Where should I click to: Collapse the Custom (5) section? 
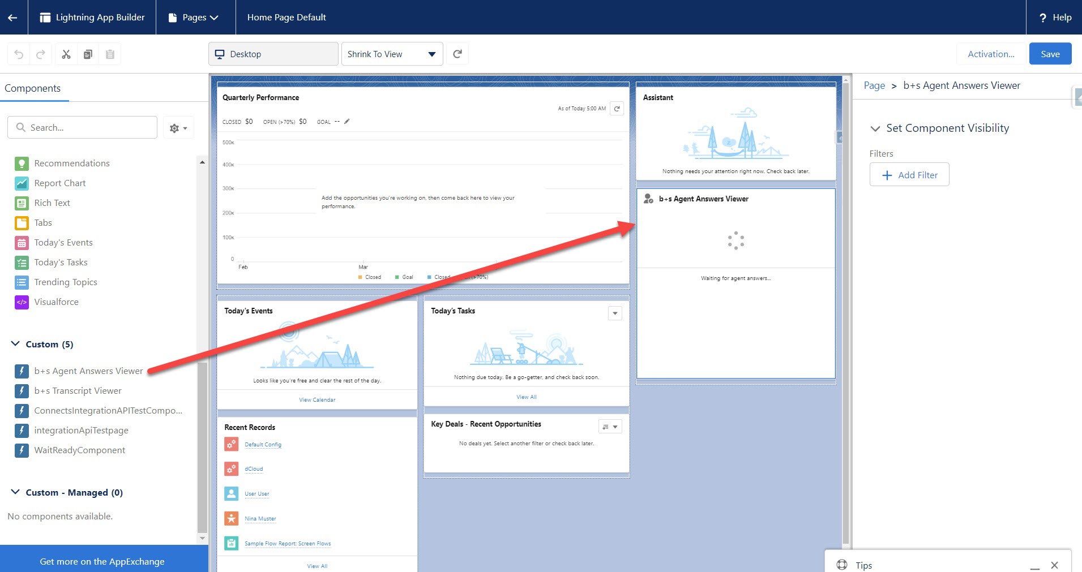point(15,344)
